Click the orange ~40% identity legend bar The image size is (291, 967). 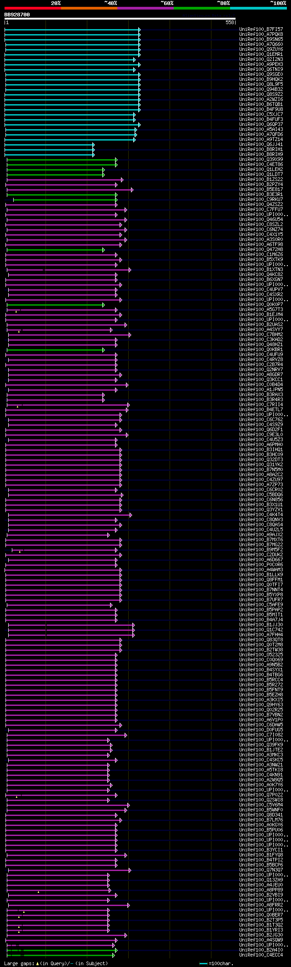click(89, 8)
